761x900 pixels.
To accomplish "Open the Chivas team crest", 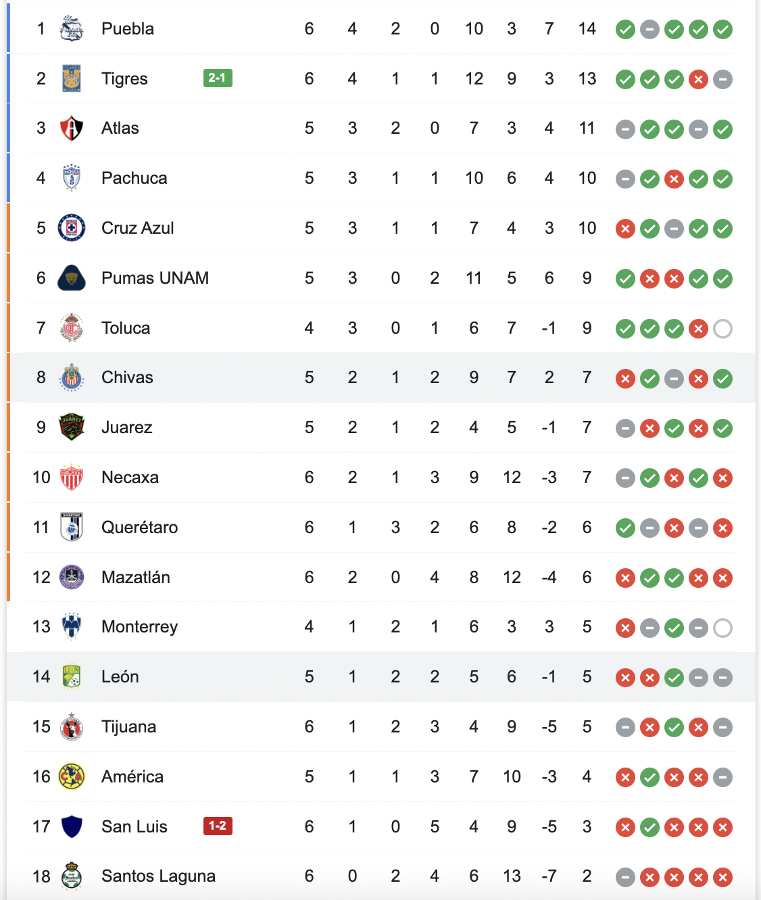I will coord(72,378).
